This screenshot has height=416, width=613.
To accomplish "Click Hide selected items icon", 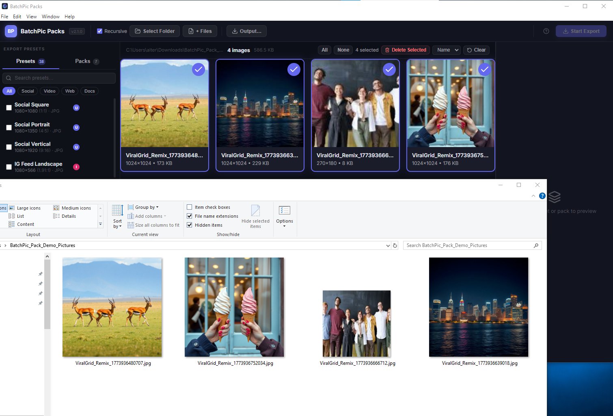I will point(255,210).
